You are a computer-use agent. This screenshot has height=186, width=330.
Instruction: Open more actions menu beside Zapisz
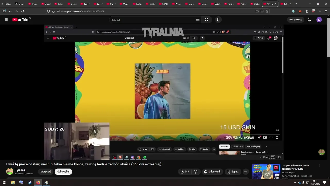point(246,172)
